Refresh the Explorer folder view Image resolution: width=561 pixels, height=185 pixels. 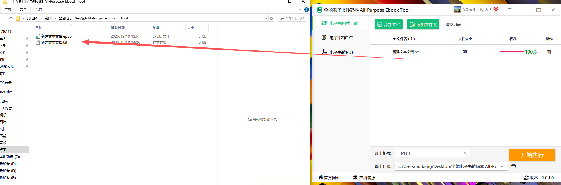[272, 18]
